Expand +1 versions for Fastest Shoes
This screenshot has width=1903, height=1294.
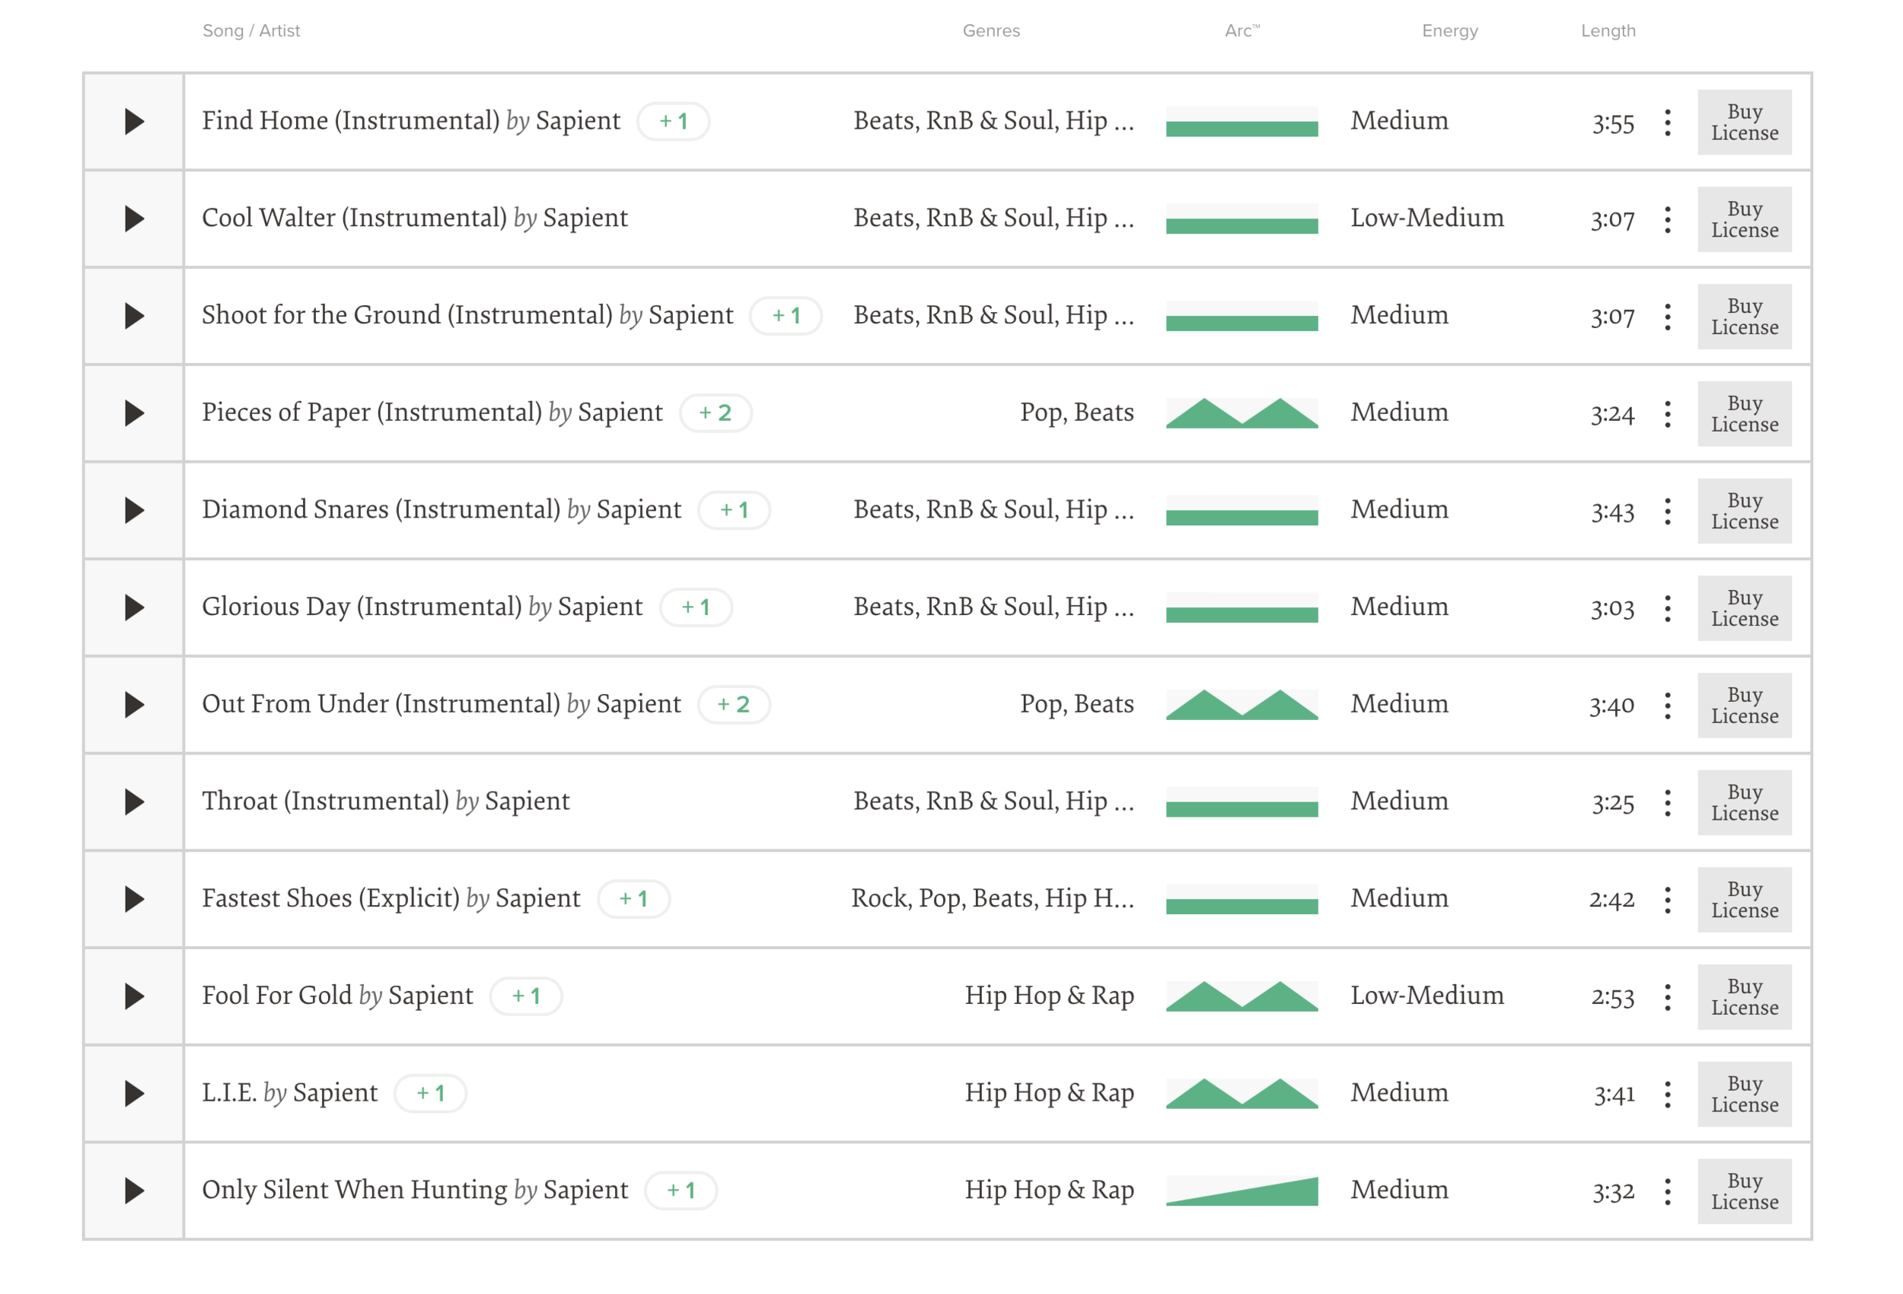click(633, 899)
